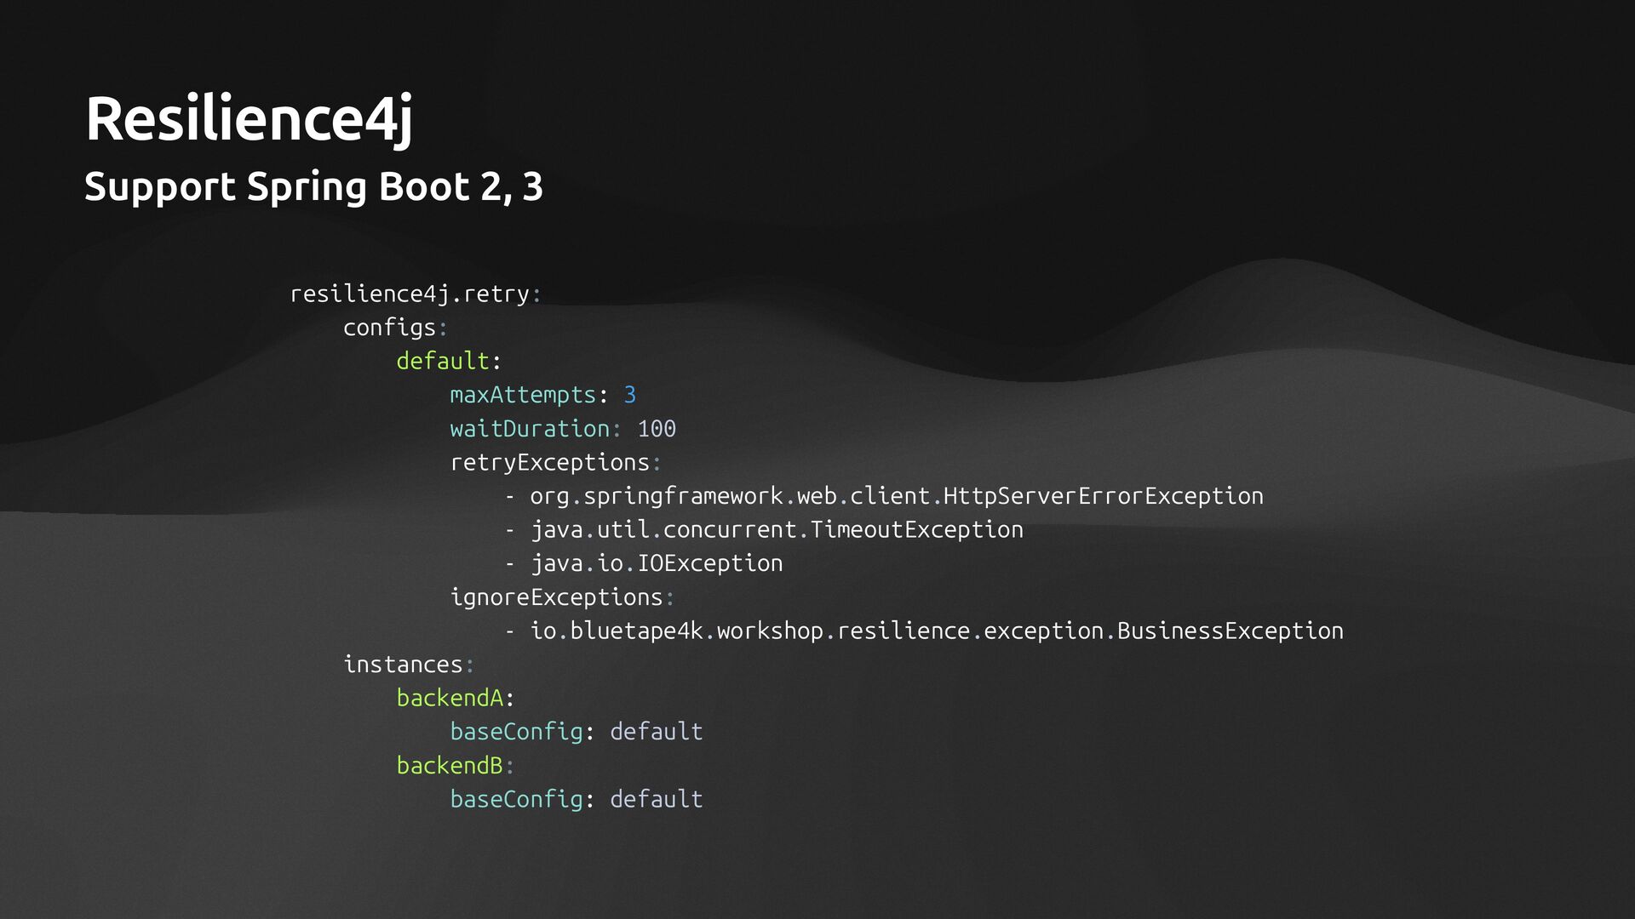
Task: Click the HttpServerErrorException entry
Action: [x=896, y=496]
